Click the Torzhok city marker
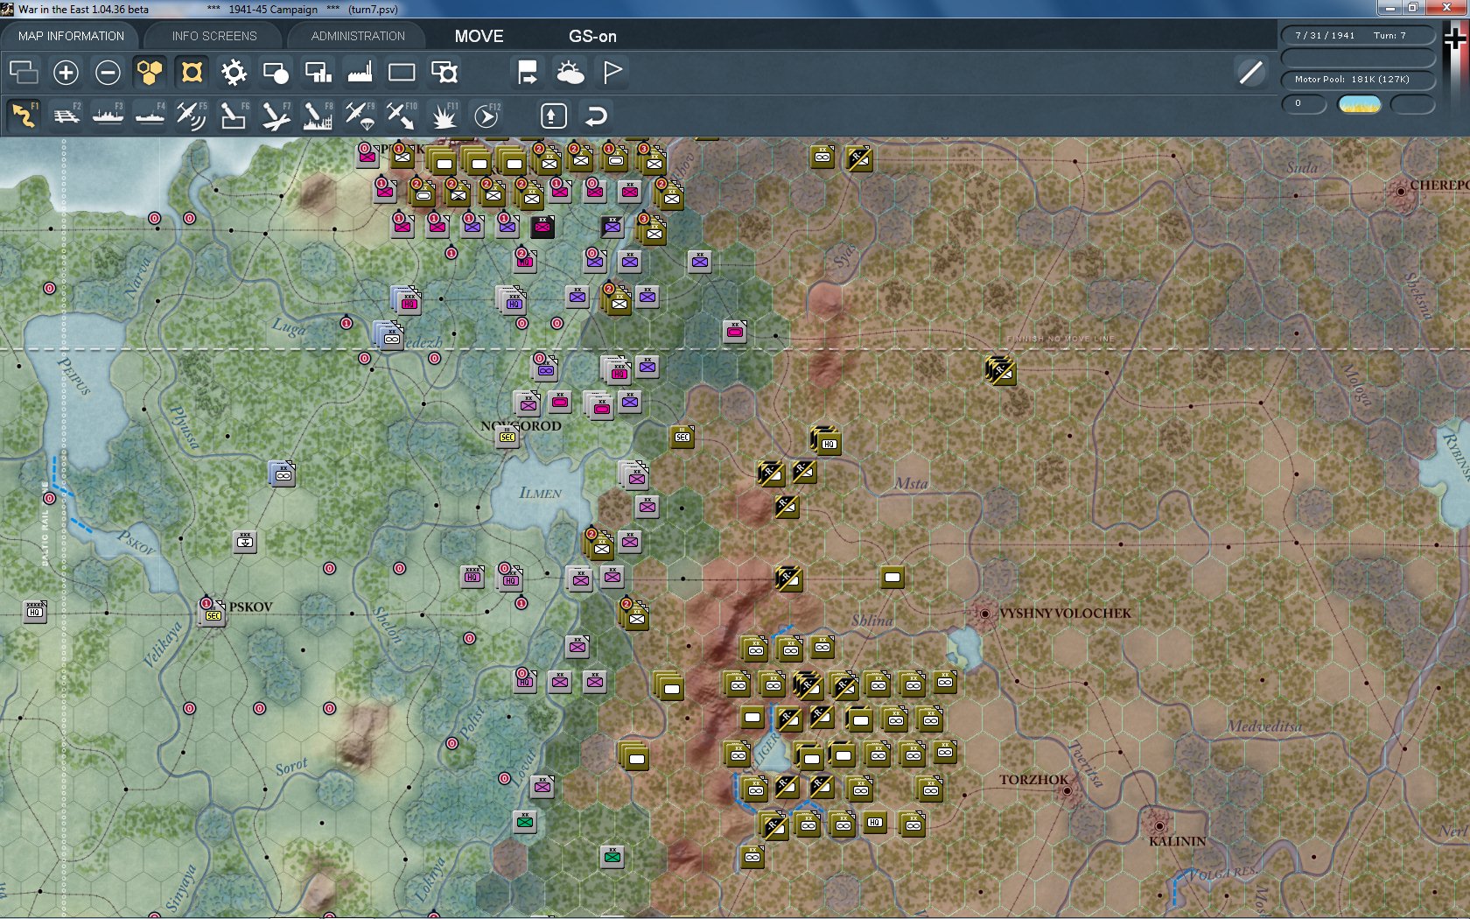The height and width of the screenshot is (919, 1470). [x=1067, y=790]
